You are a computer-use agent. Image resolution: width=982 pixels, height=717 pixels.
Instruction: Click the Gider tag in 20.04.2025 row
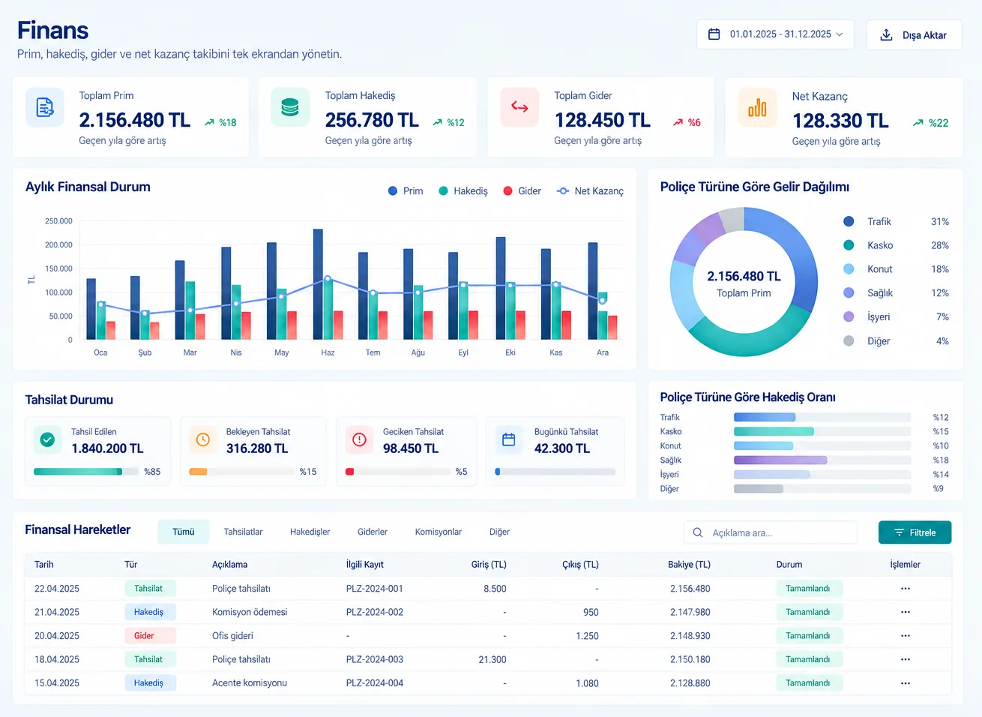tap(150, 636)
